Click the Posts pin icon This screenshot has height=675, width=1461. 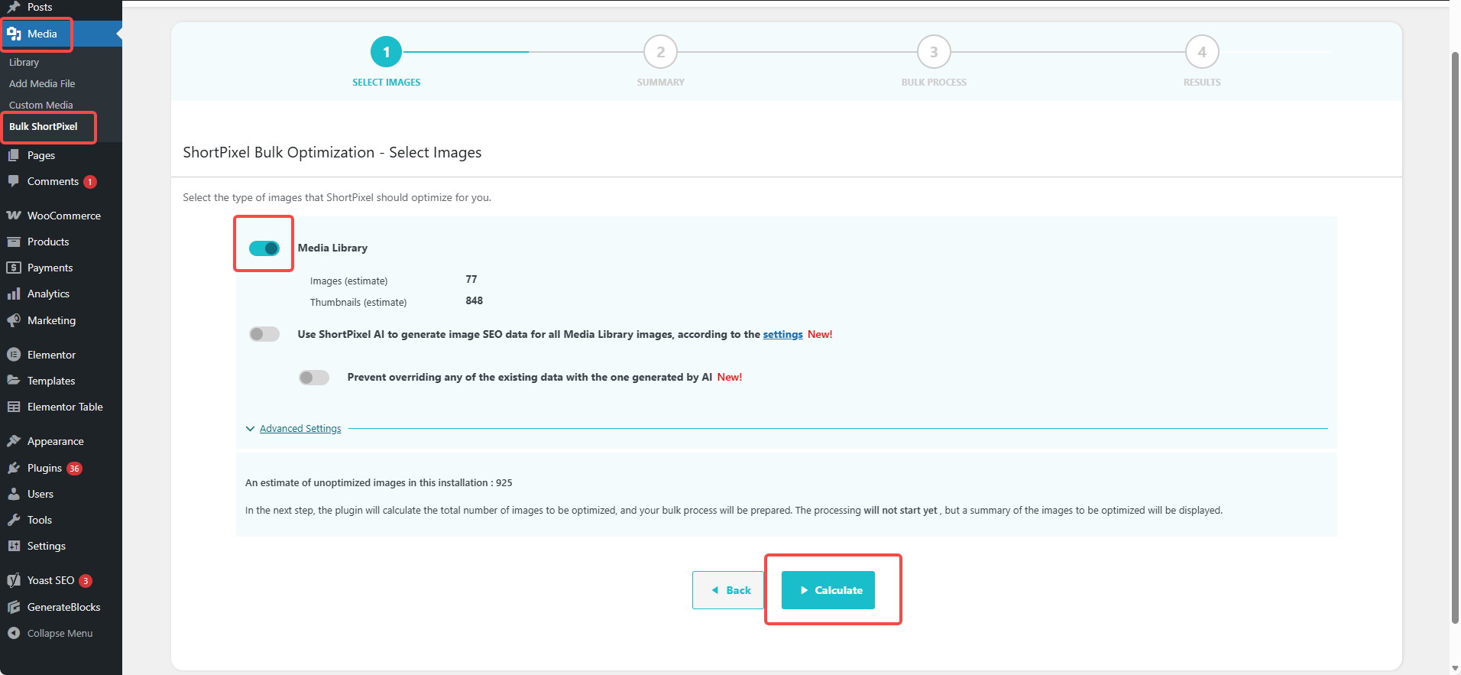click(14, 7)
